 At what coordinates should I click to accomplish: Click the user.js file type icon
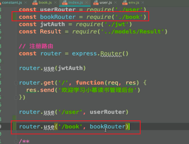click(x=96, y=3)
